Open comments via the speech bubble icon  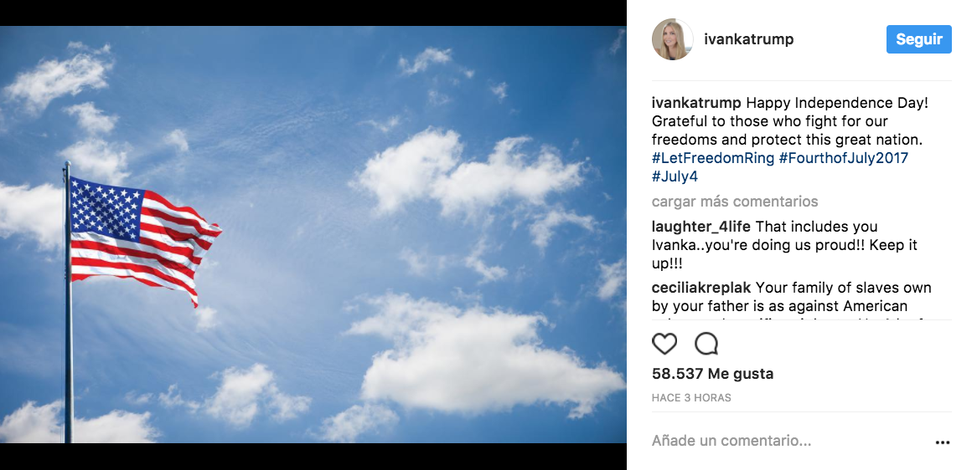pos(706,343)
